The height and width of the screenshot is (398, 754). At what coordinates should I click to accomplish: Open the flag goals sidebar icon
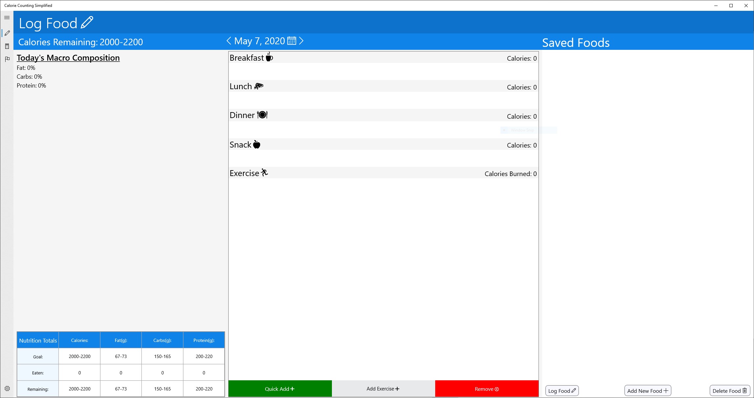[x=7, y=59]
